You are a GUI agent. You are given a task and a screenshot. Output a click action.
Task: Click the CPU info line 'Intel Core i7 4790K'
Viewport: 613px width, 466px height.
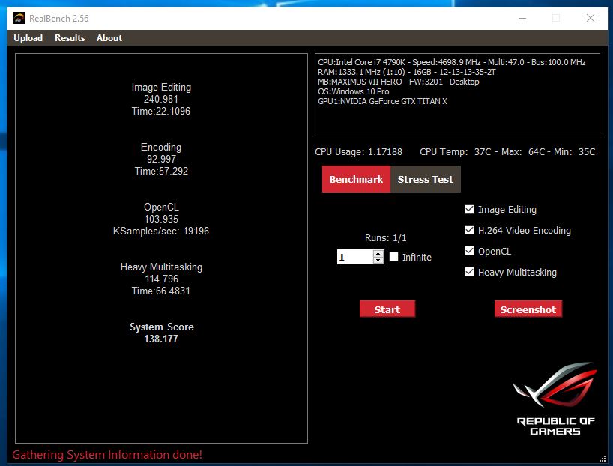tap(452, 62)
